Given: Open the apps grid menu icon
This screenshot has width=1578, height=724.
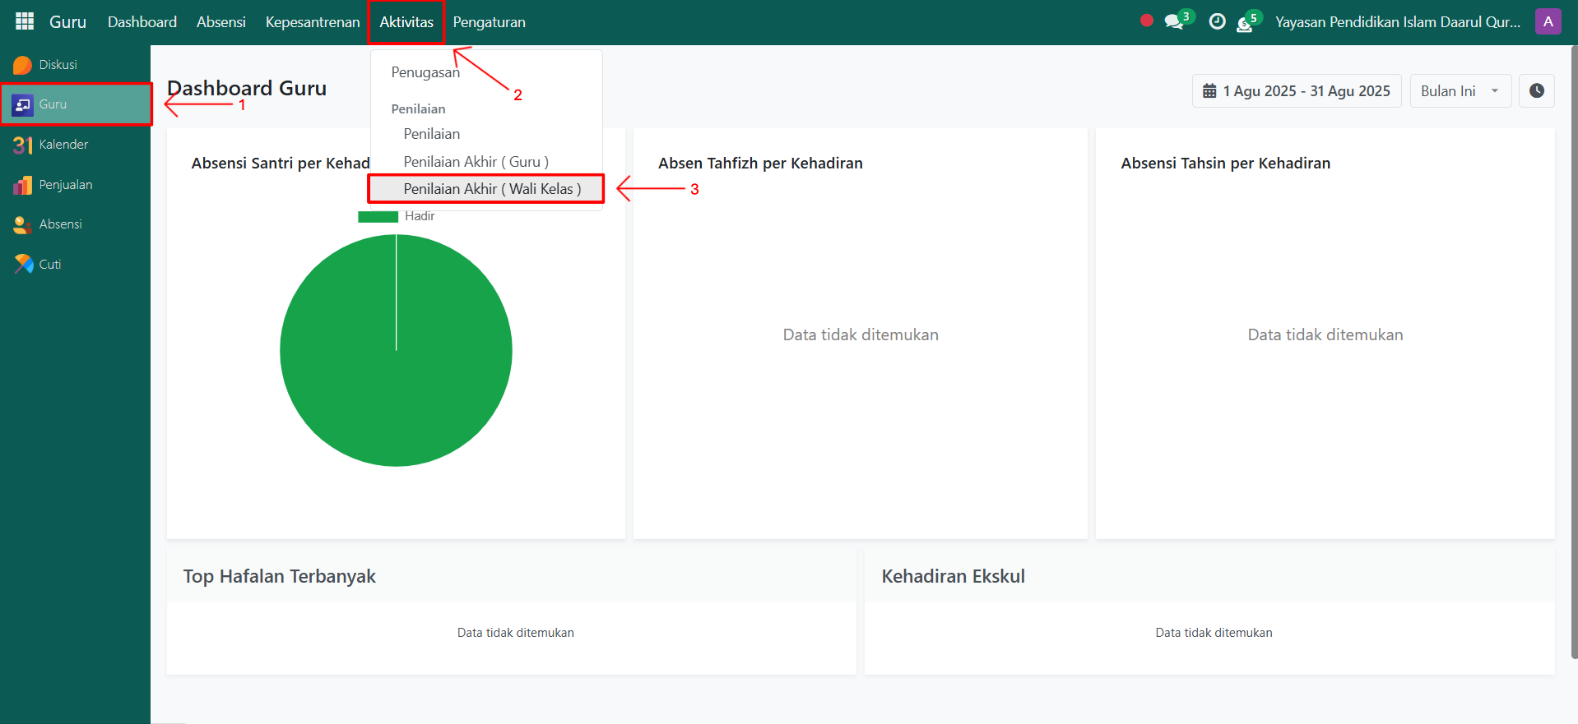Looking at the screenshot, I should click(x=25, y=21).
